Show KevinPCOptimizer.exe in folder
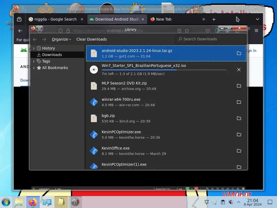 click(x=239, y=135)
